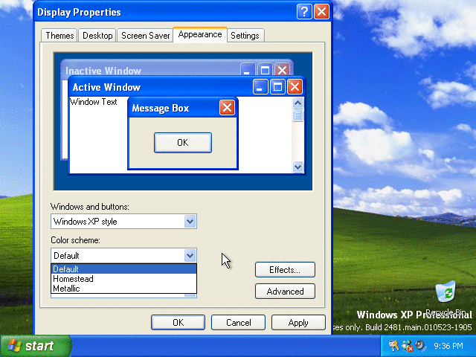Click OK in the Message Box preview

[183, 142]
